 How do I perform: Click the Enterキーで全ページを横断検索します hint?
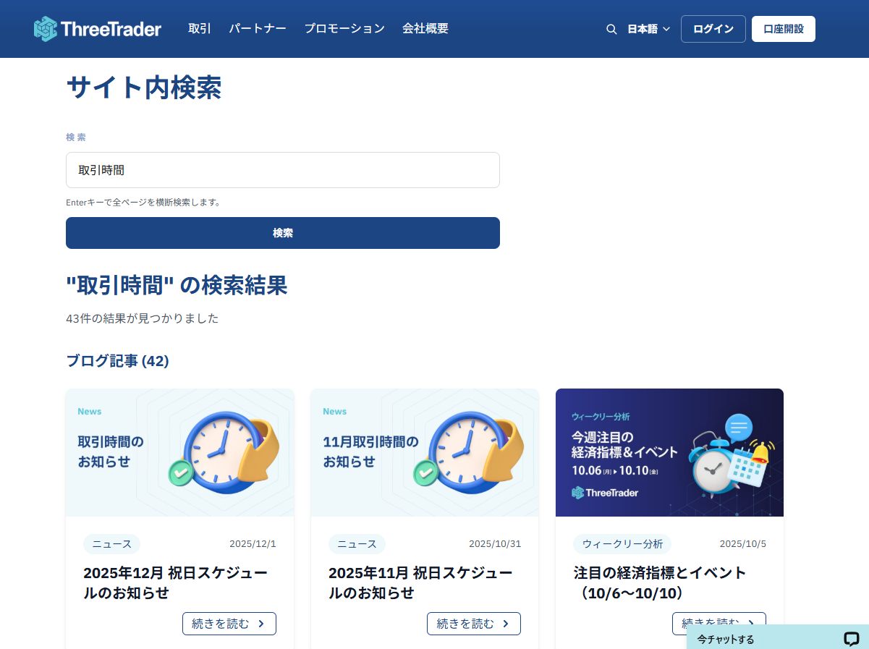[x=143, y=203]
